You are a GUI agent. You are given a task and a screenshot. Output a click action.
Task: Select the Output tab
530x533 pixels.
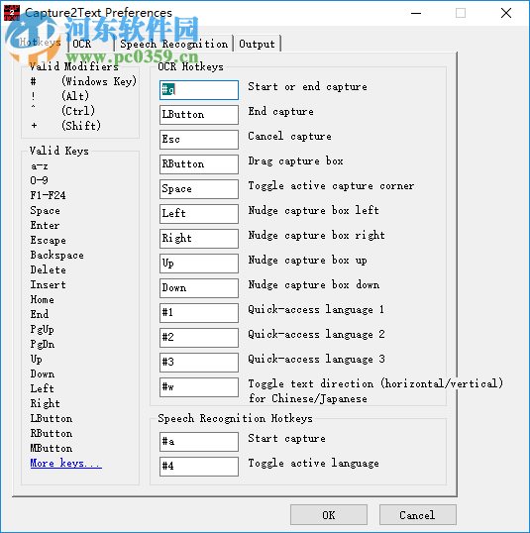point(257,45)
